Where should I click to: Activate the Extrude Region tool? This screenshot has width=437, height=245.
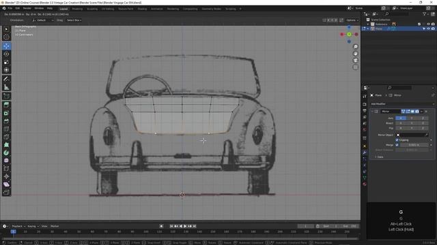(6, 105)
